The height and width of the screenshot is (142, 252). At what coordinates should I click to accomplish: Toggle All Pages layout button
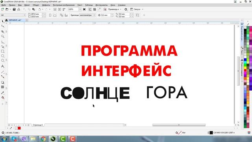(61, 15)
